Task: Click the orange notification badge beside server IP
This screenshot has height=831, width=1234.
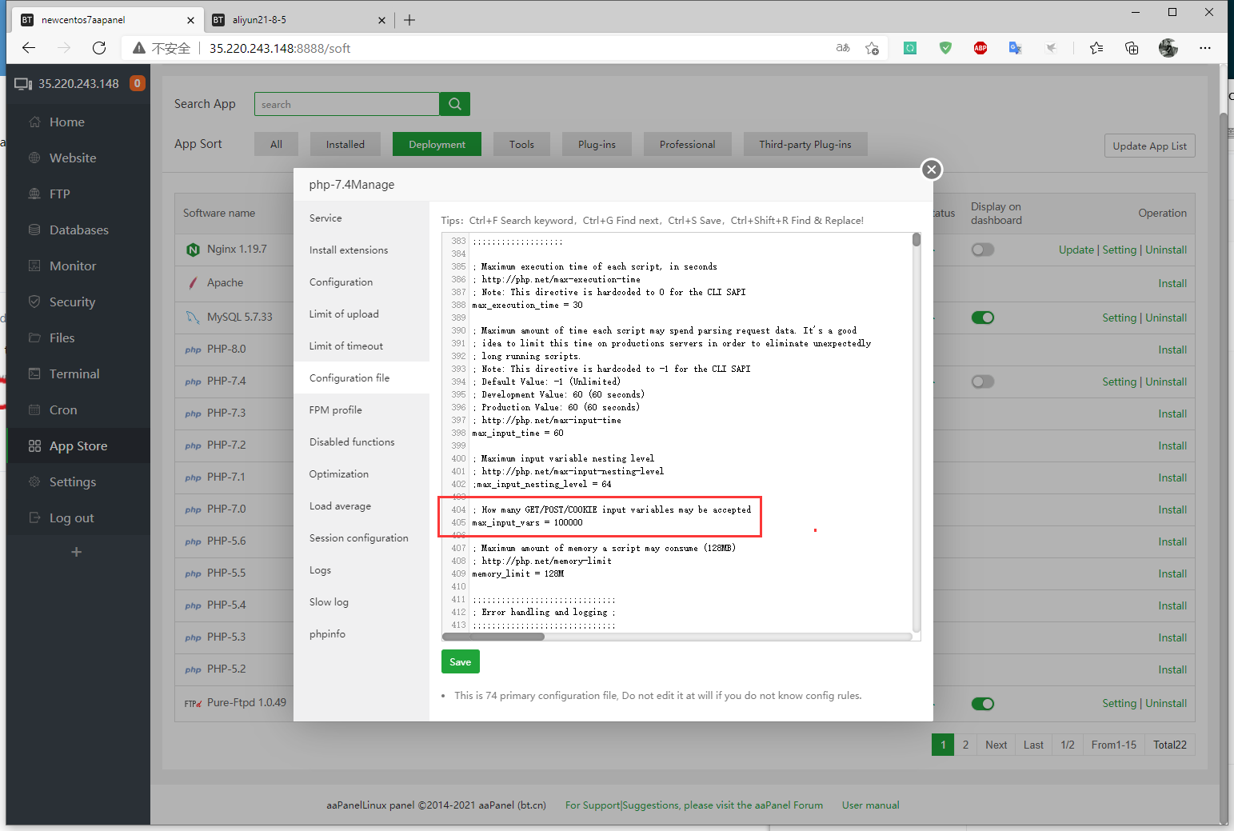Action: pos(138,83)
